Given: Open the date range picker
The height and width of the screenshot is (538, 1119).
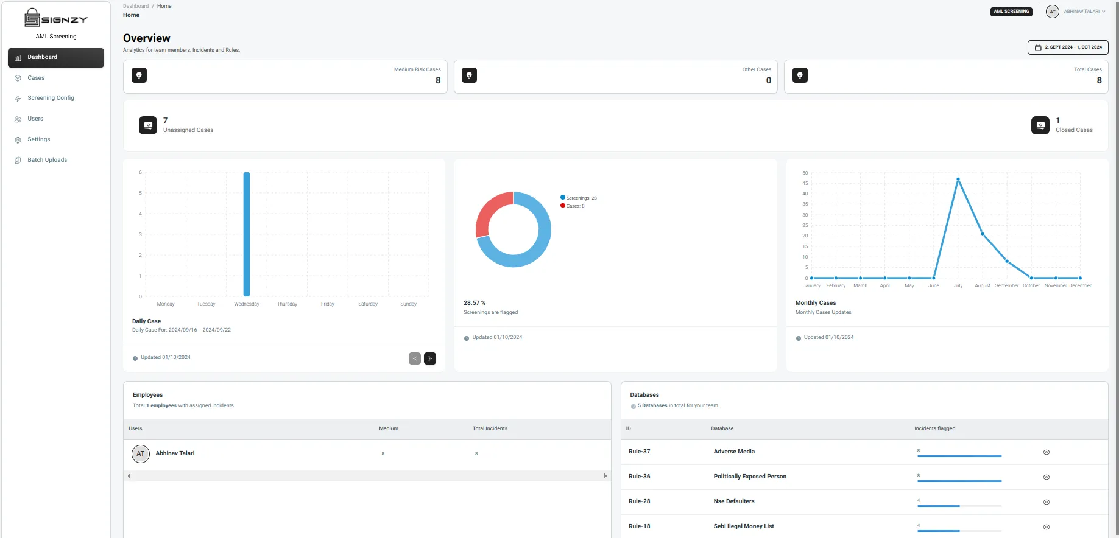Looking at the screenshot, I should [x=1068, y=47].
